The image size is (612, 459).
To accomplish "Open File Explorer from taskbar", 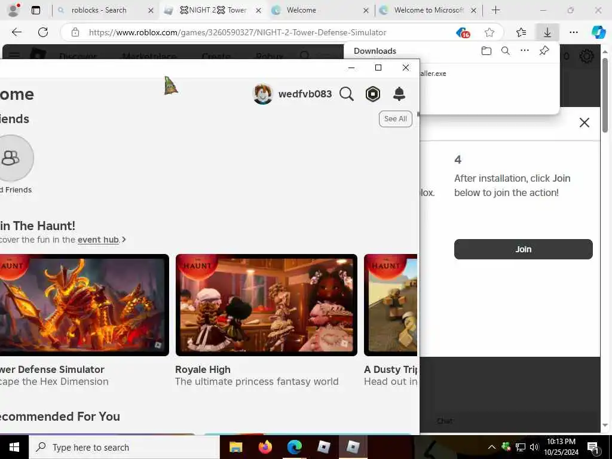I will [235, 447].
